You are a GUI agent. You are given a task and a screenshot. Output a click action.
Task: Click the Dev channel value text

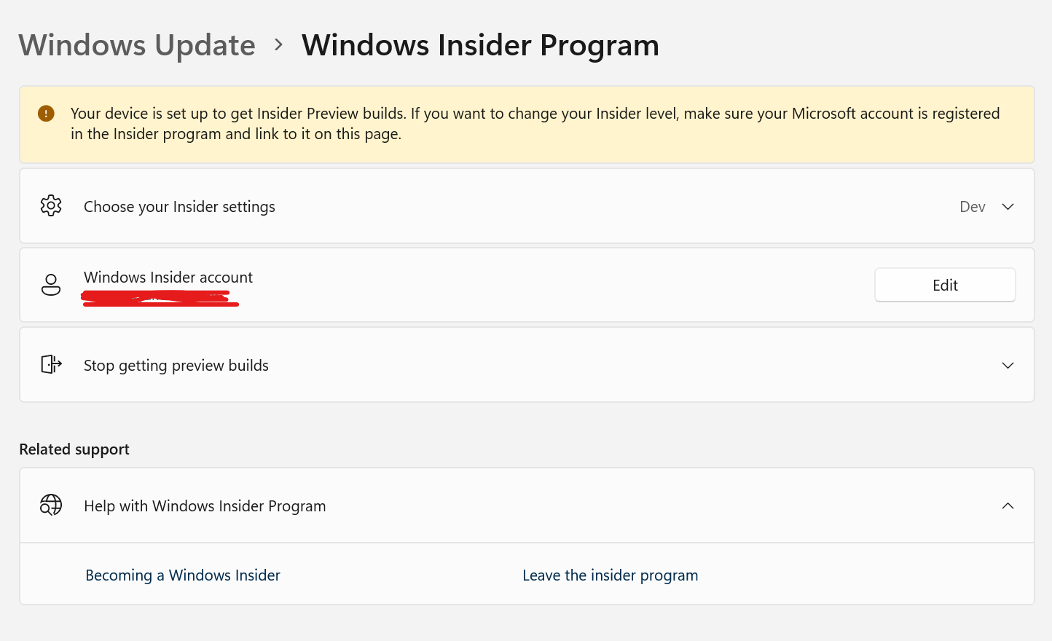(973, 207)
